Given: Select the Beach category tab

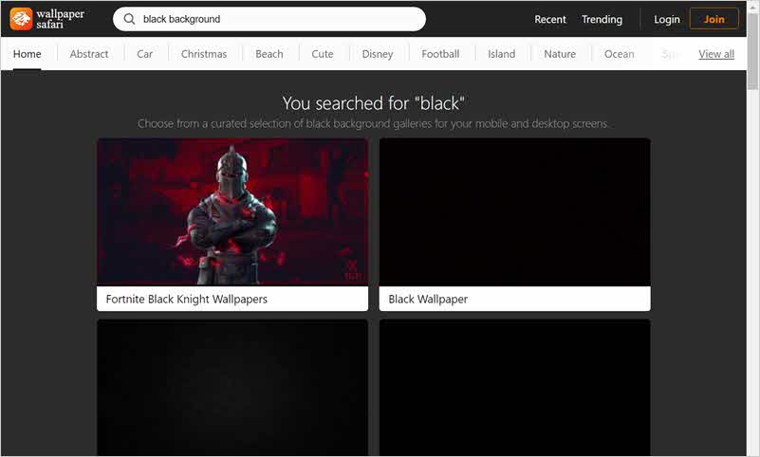Looking at the screenshot, I should tap(269, 54).
